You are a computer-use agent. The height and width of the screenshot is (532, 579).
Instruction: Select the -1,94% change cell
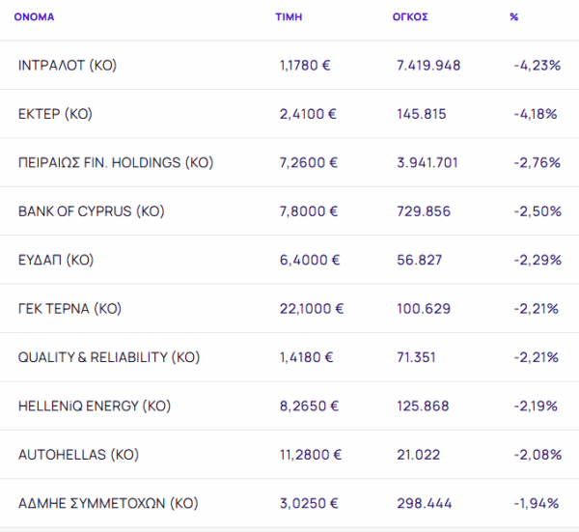tap(537, 503)
